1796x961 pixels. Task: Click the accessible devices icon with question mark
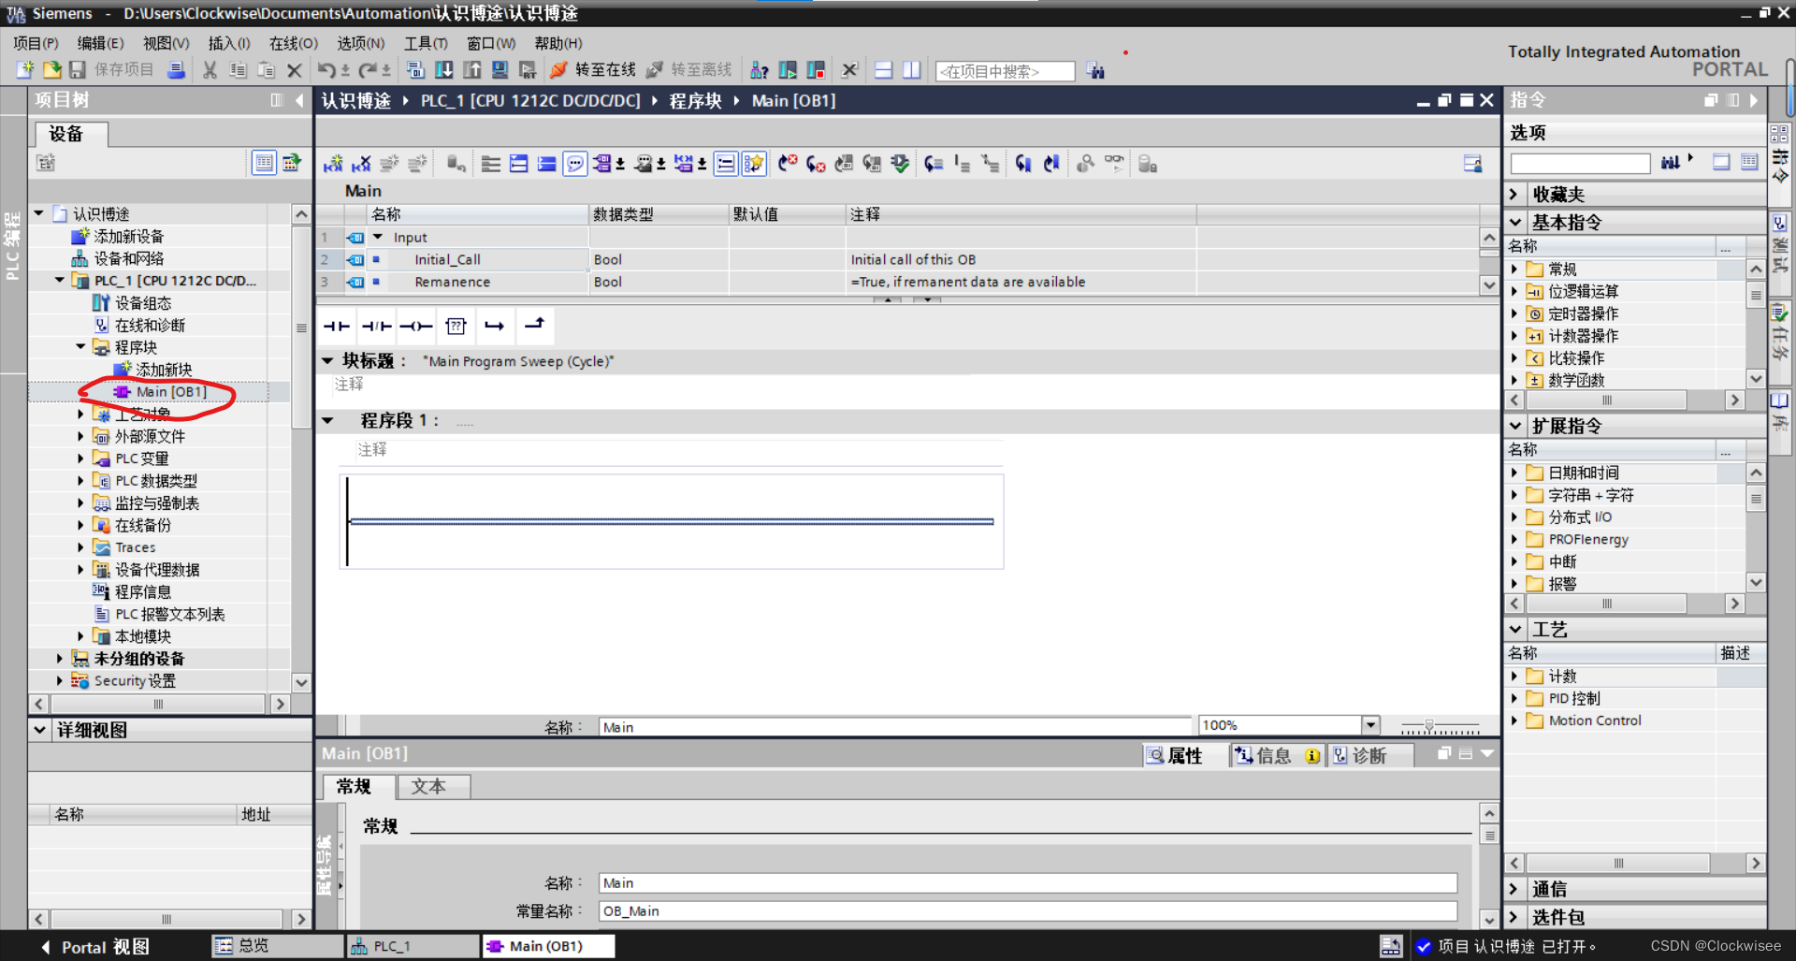point(760,70)
